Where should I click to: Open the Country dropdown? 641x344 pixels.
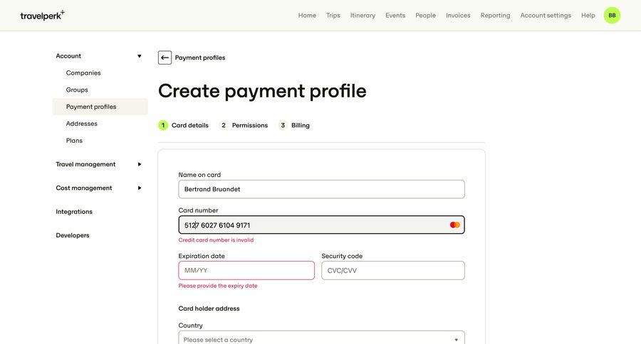[x=321, y=339]
